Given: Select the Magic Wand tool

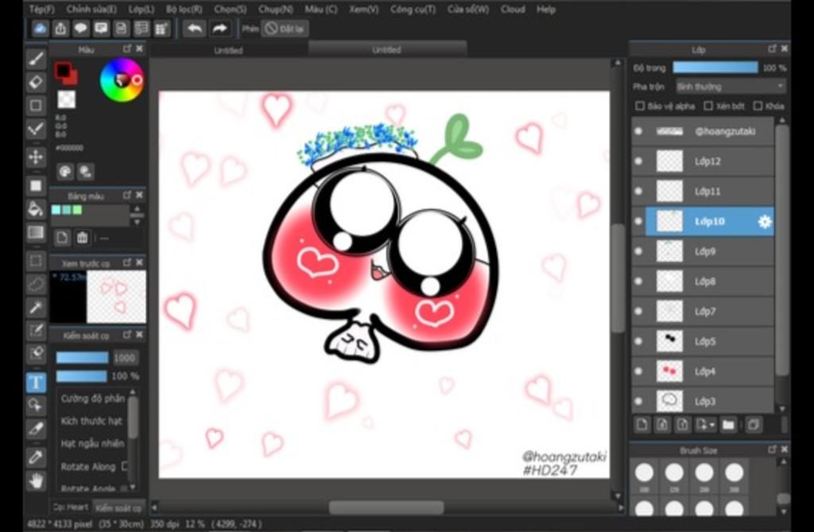Looking at the screenshot, I should 36,307.
